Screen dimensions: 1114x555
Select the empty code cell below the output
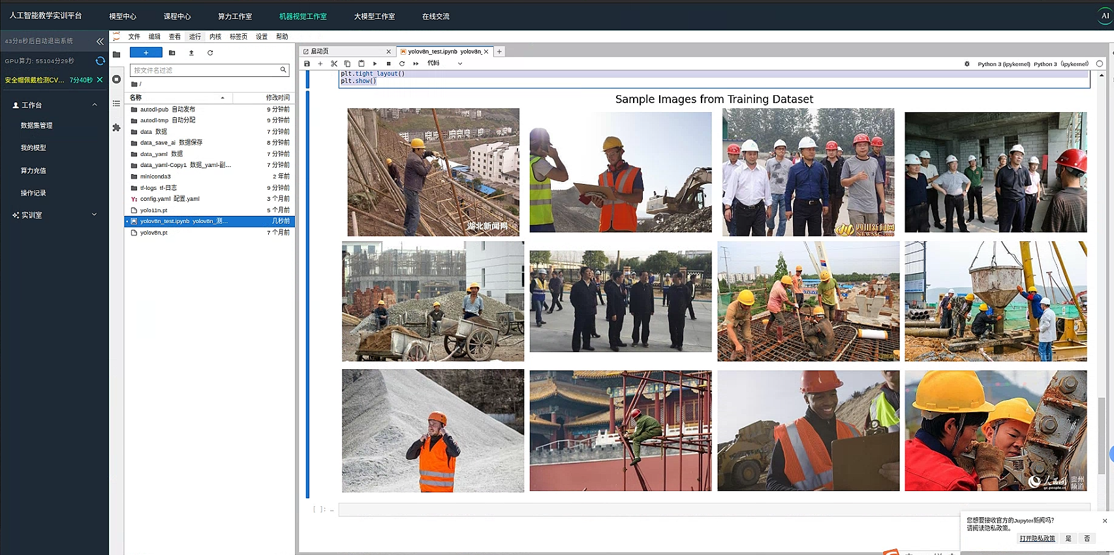714,509
